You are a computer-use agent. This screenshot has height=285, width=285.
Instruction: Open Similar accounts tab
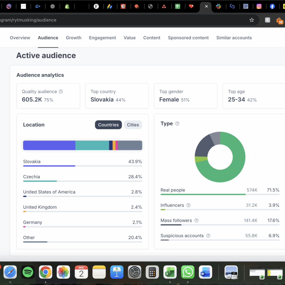[234, 38]
